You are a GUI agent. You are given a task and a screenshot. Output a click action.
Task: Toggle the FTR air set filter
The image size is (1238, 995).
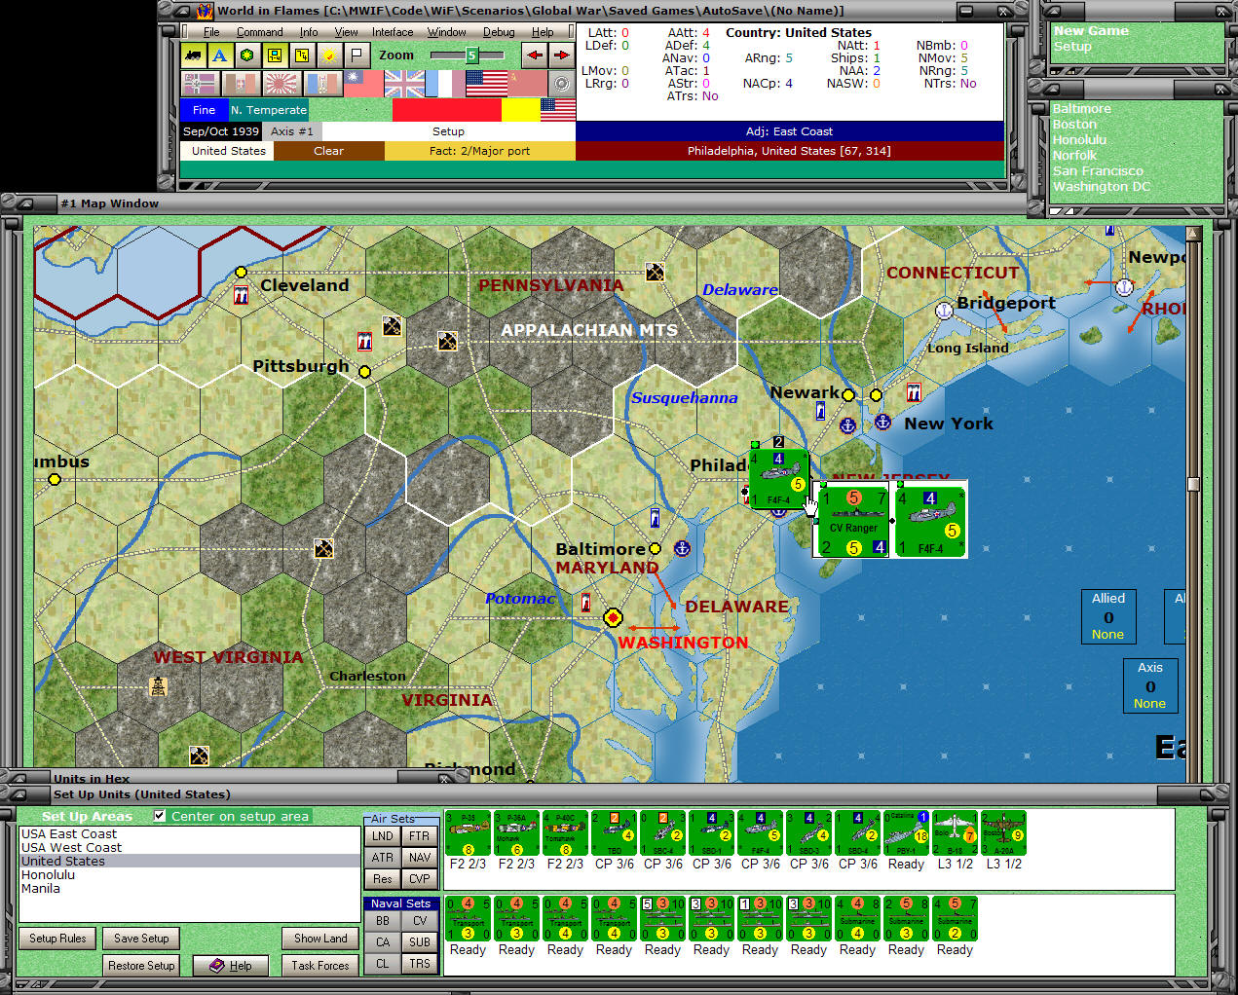(x=419, y=836)
